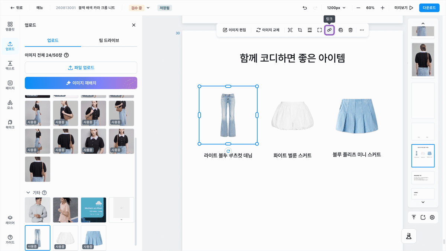Open the 검수 중 status dropdown
This screenshot has height=251, width=446.
139,8
